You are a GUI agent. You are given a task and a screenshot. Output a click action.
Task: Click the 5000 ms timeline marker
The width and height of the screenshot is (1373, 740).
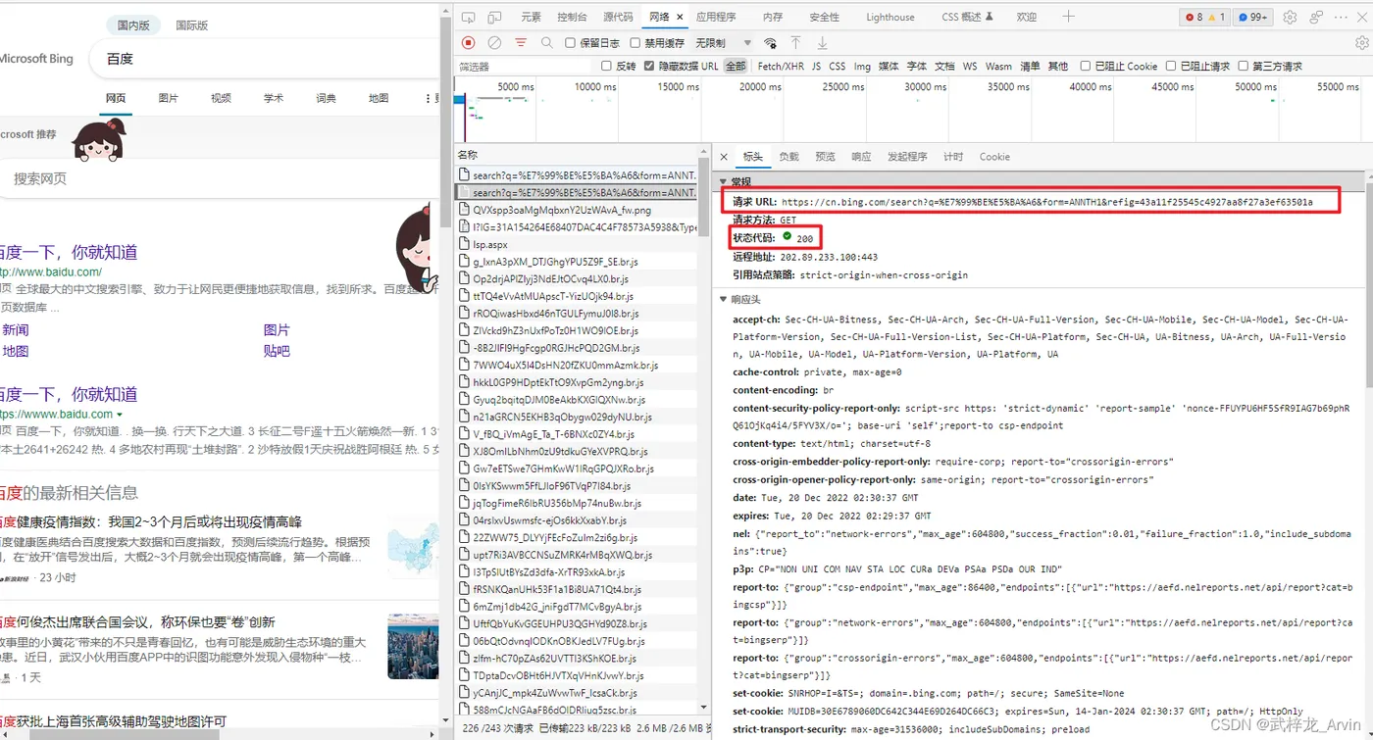[515, 87]
